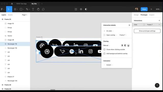Expand Frame tool options arrow

coord(17,9)
